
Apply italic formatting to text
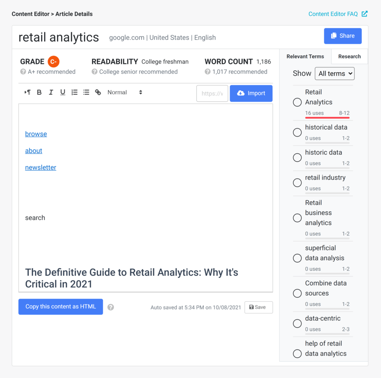click(x=51, y=92)
